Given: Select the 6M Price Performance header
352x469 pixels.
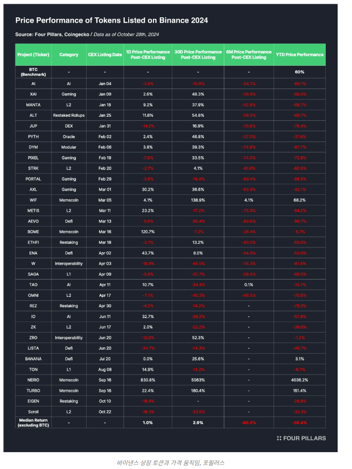Looking at the screenshot, I should 248,54.
